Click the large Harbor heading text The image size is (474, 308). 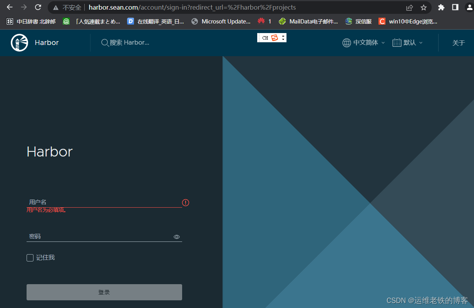pos(50,152)
